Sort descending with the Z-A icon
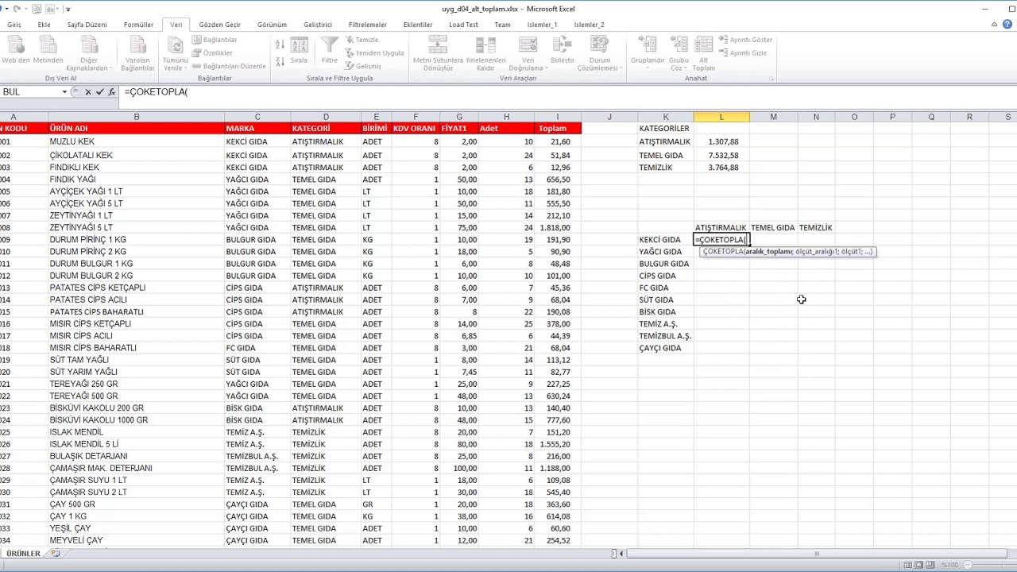 280,60
